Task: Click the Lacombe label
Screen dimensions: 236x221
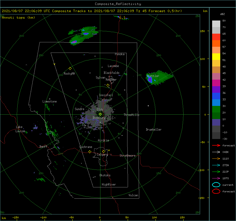Action: click(x=113, y=66)
